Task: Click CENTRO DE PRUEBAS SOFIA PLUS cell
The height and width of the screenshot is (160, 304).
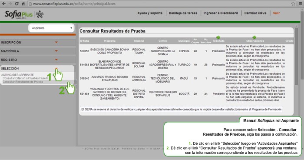Action: 163,94
